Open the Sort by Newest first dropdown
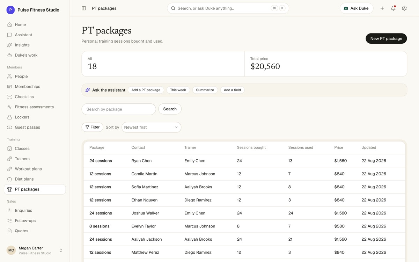The height and width of the screenshot is (262, 419). click(151, 127)
